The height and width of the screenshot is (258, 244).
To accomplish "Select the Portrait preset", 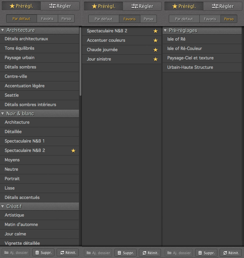I will 39,179.
